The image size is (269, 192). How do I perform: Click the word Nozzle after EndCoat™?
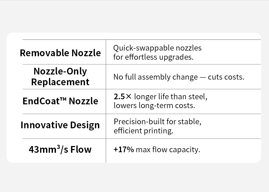[83, 101]
